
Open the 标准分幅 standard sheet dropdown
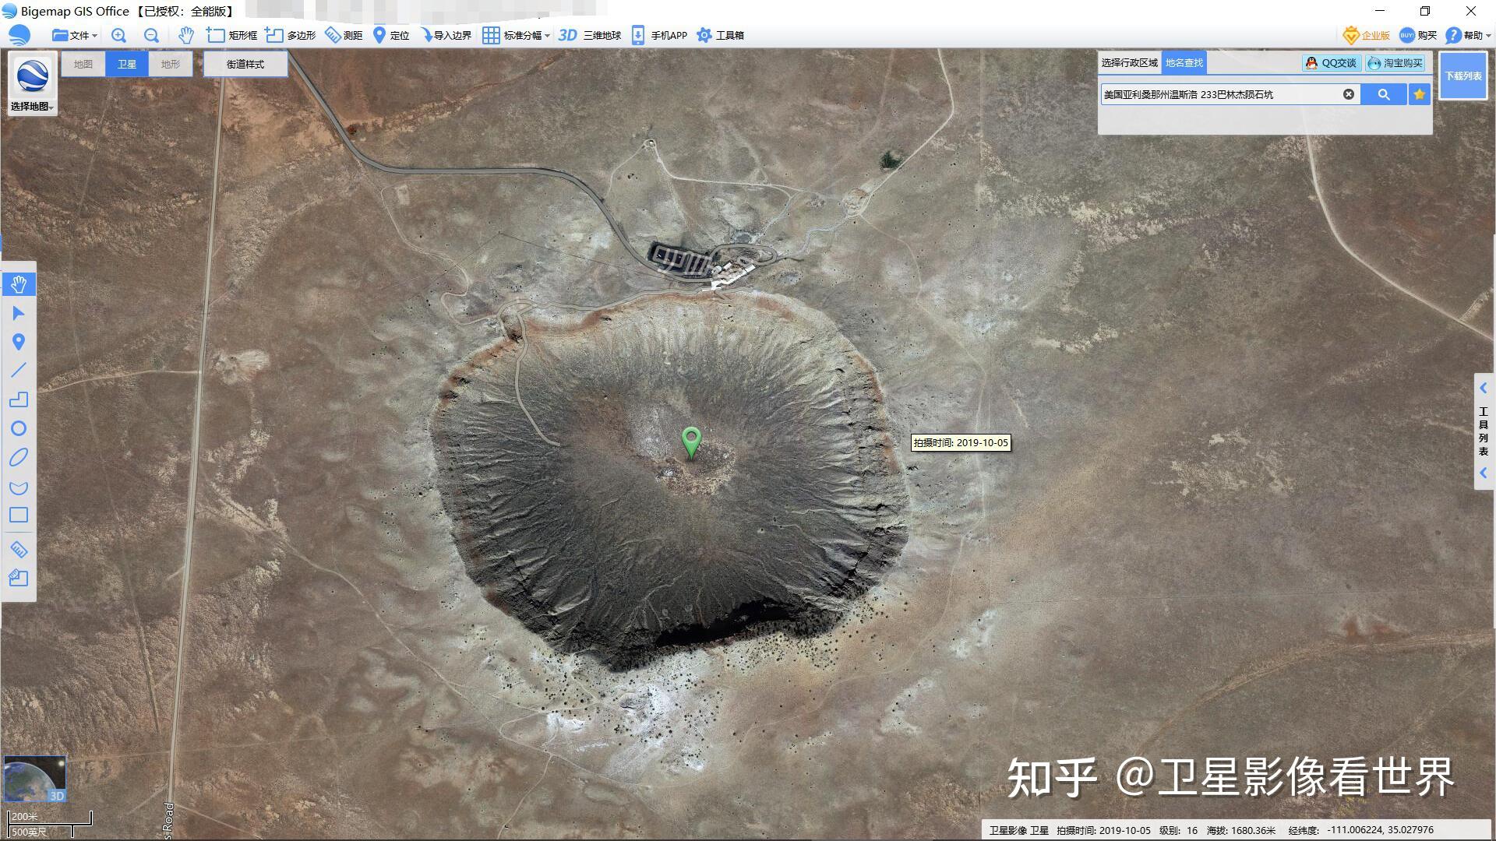point(516,35)
